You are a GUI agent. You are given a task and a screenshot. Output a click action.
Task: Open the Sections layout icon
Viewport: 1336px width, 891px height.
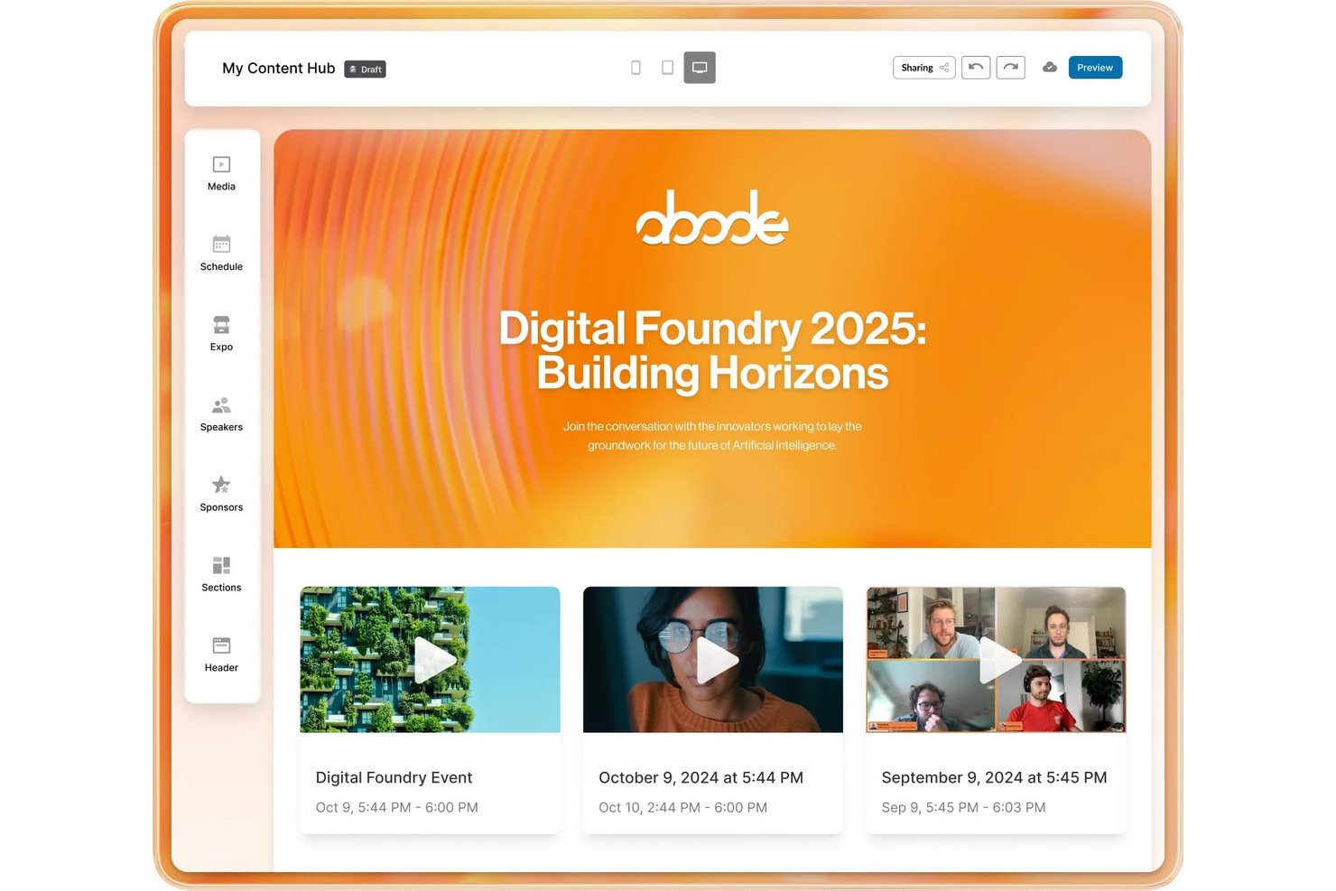pyautogui.click(x=221, y=565)
